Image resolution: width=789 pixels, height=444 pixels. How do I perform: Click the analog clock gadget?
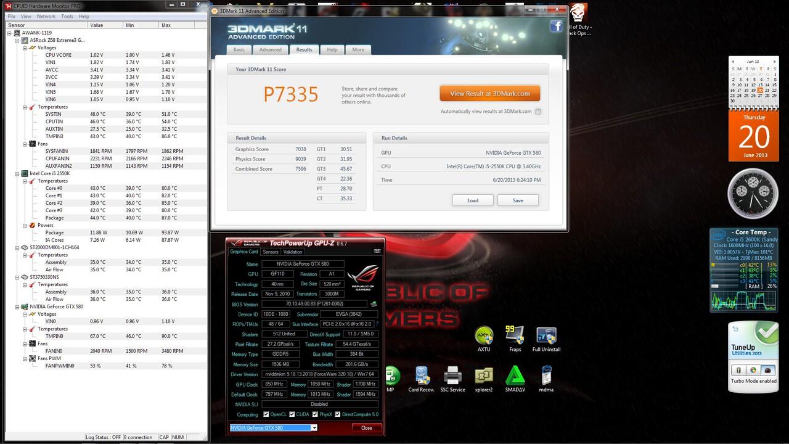[753, 194]
